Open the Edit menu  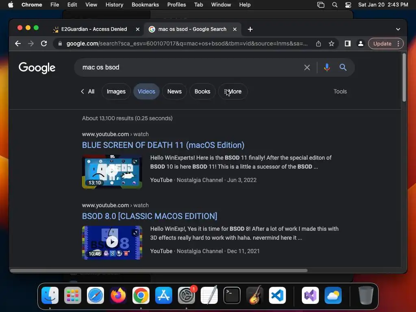click(72, 5)
